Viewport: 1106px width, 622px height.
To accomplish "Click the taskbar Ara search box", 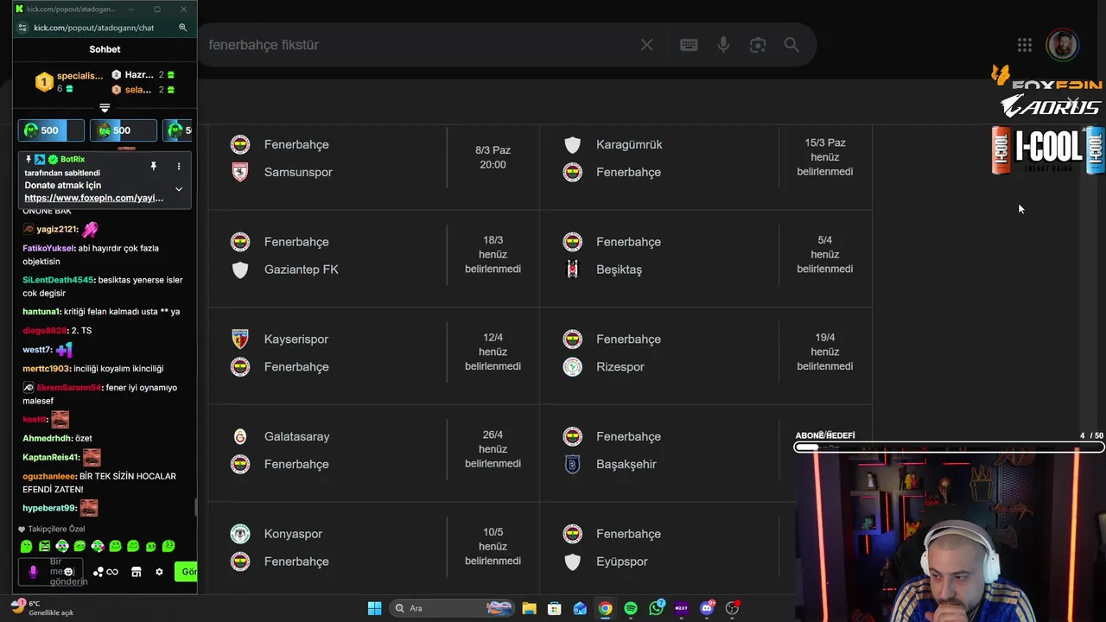I will (451, 608).
